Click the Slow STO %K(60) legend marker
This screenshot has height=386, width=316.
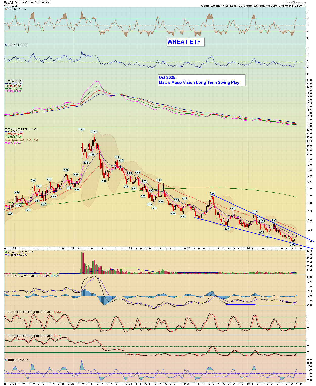tap(6, 336)
